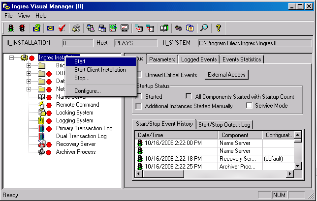Click the Dual Transaction Log icon
The width and height of the screenshot is (317, 201).
pyautogui.click(x=41, y=136)
